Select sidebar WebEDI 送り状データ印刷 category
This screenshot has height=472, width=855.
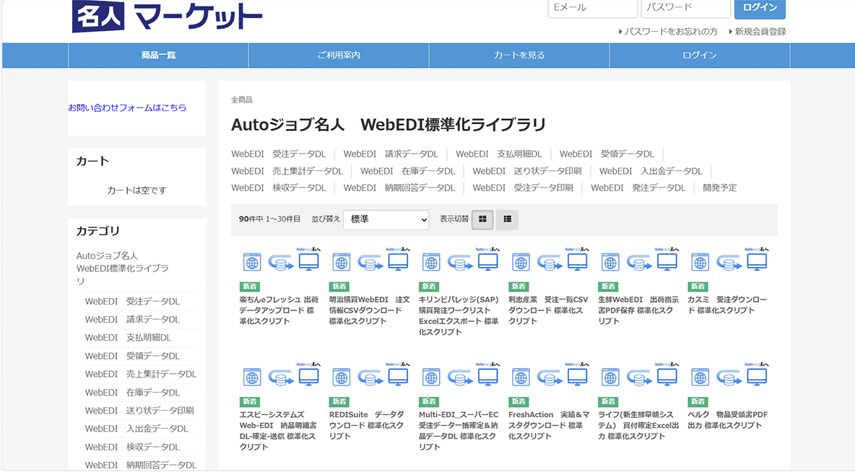[x=139, y=411]
